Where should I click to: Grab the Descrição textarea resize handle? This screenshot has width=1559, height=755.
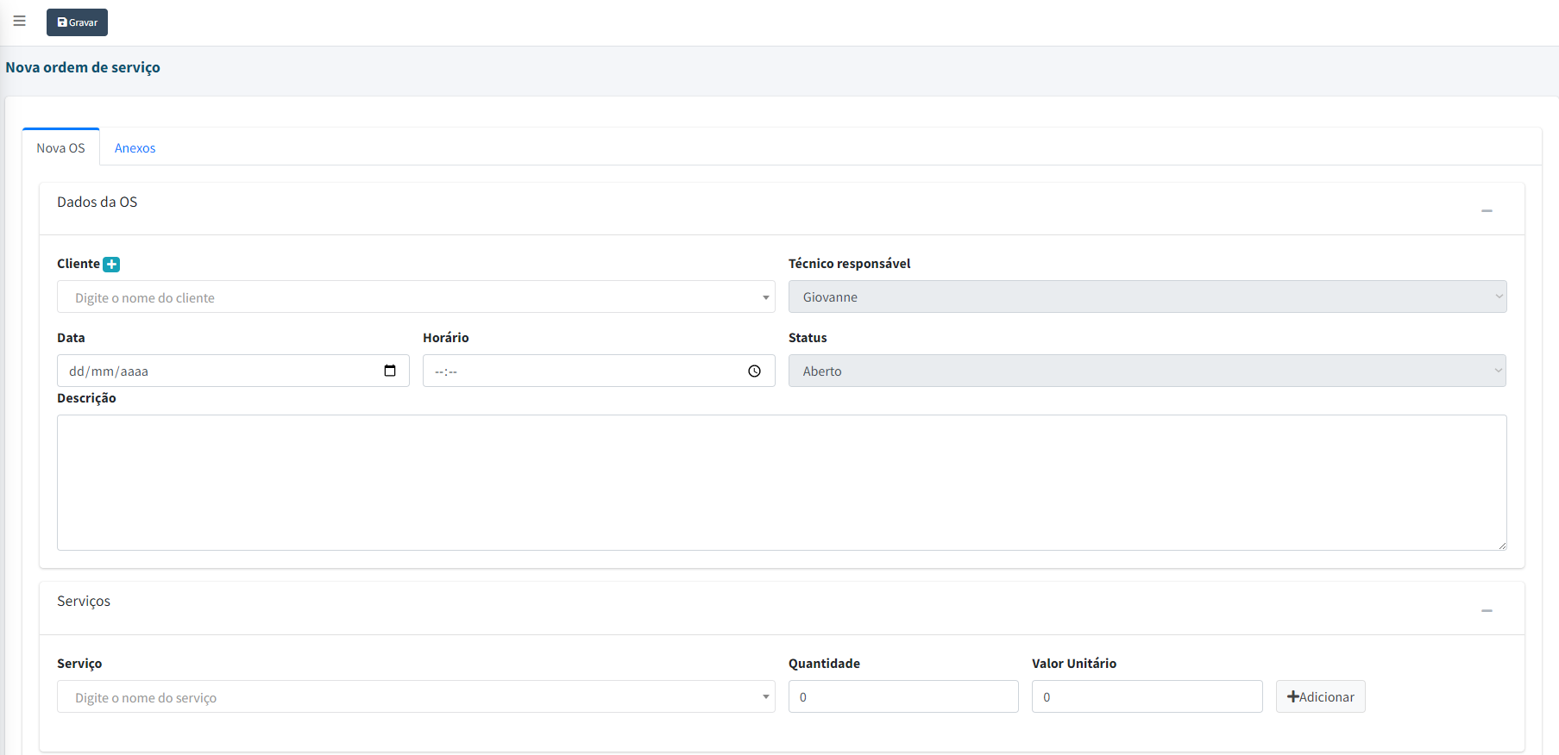pos(1502,546)
